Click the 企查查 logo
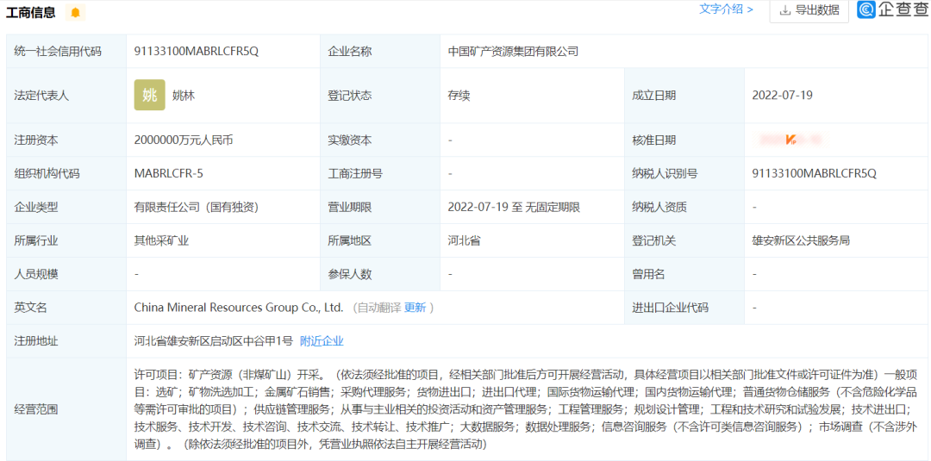The width and height of the screenshot is (931, 461). [x=891, y=9]
